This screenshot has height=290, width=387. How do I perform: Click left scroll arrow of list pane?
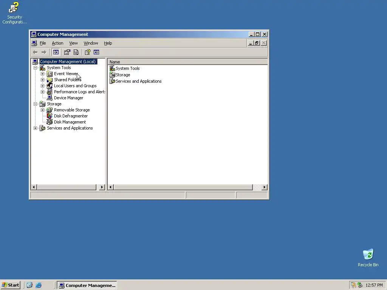coord(111,187)
